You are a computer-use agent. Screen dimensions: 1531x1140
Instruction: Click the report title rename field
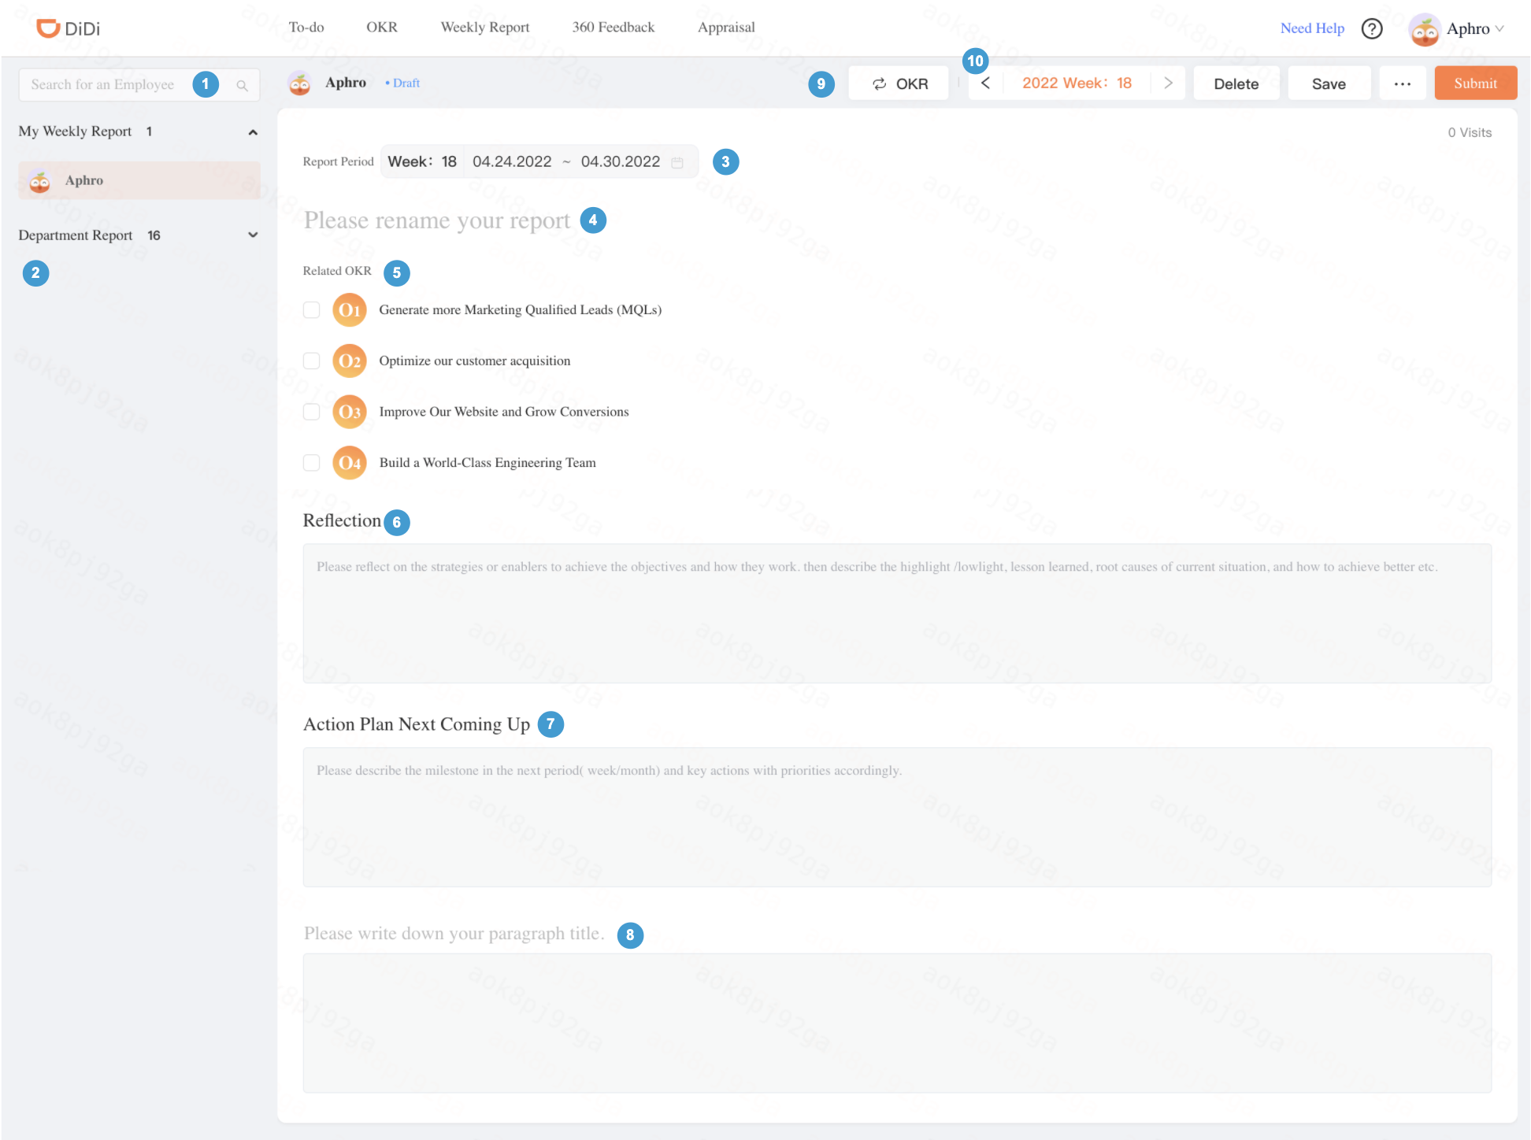[437, 220]
